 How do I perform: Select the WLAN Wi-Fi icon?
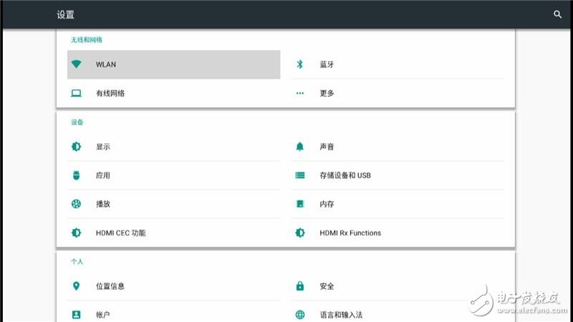[x=76, y=64]
